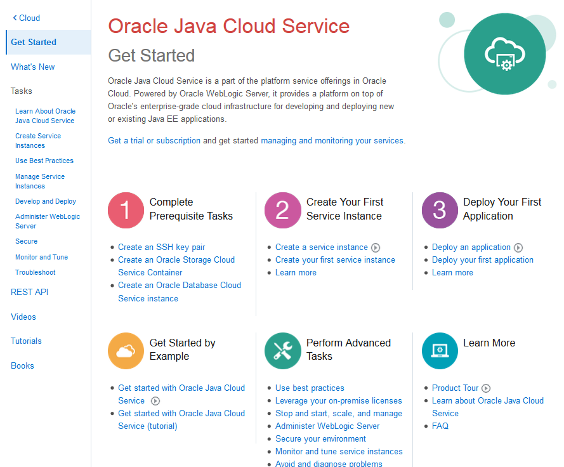Open Troubleshoot in the Tasks list
564x467 pixels.
pos(36,272)
